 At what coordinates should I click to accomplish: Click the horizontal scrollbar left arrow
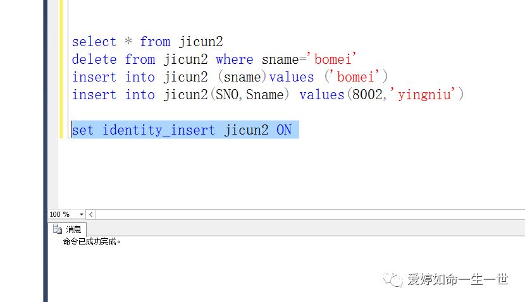pos(90,214)
